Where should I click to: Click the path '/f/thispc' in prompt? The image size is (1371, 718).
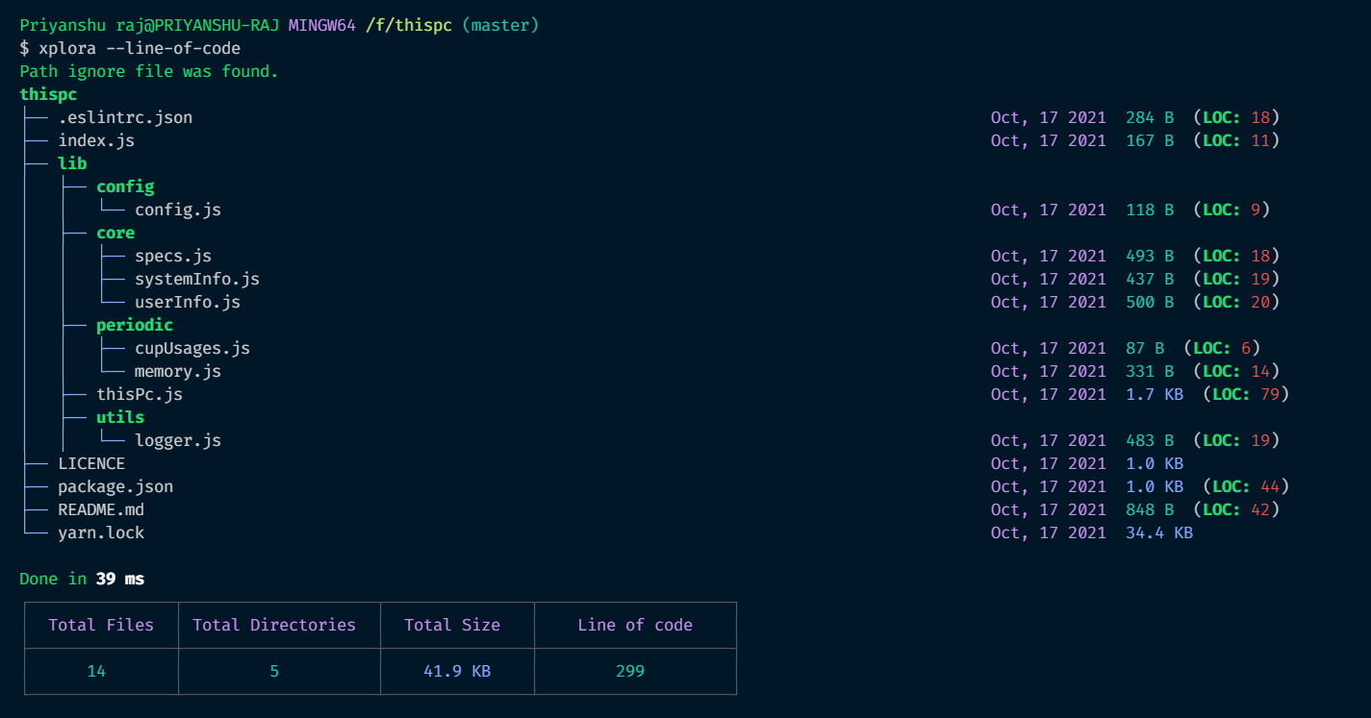coord(409,25)
